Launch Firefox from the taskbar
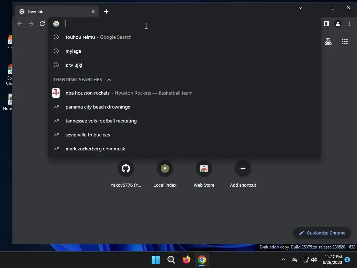The height and width of the screenshot is (268, 357). click(x=187, y=260)
